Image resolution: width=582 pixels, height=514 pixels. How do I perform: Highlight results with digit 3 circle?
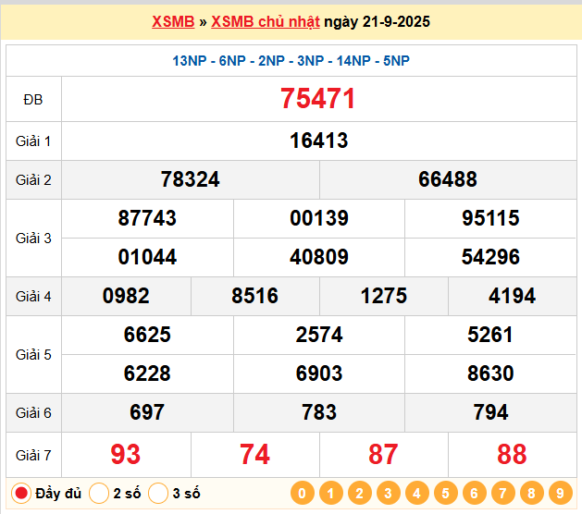click(388, 493)
